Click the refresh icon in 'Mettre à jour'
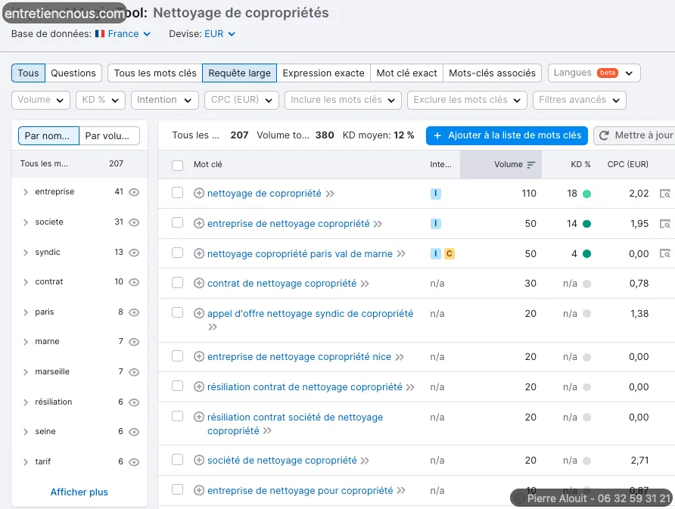Screen dimensions: 675x509 [x=604, y=135]
